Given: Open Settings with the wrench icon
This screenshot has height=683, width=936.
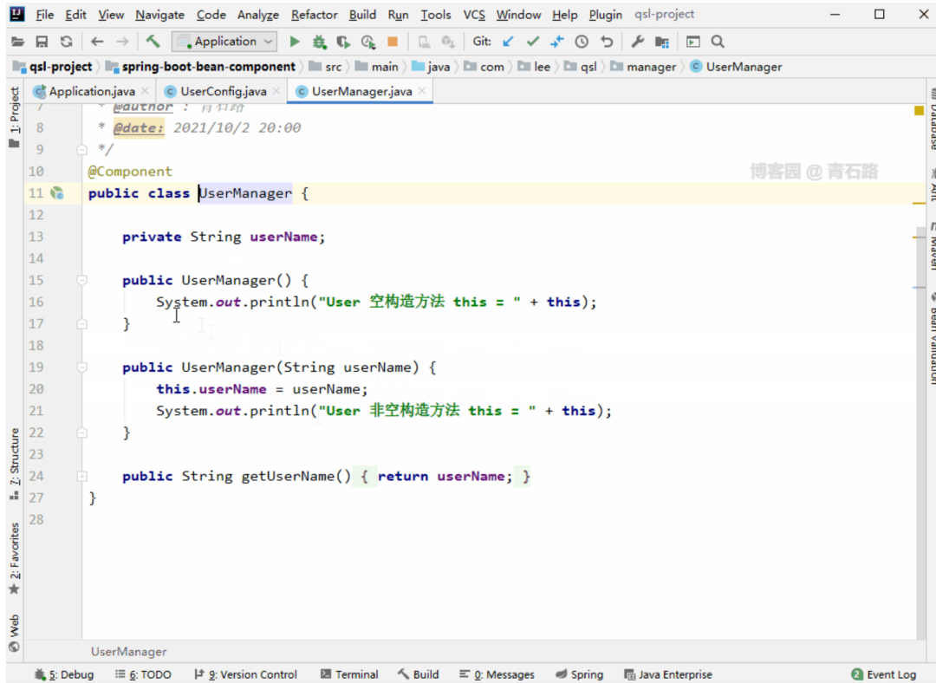Looking at the screenshot, I should tap(638, 42).
